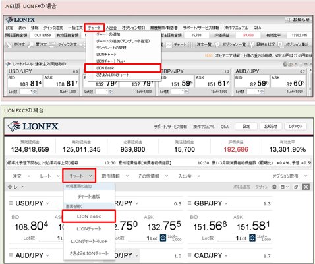Open オプション取引 menu in .NET menu bar

click(x=133, y=28)
